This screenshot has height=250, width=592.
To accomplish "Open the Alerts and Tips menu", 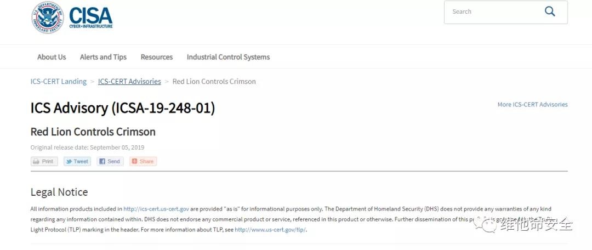I will [103, 57].
